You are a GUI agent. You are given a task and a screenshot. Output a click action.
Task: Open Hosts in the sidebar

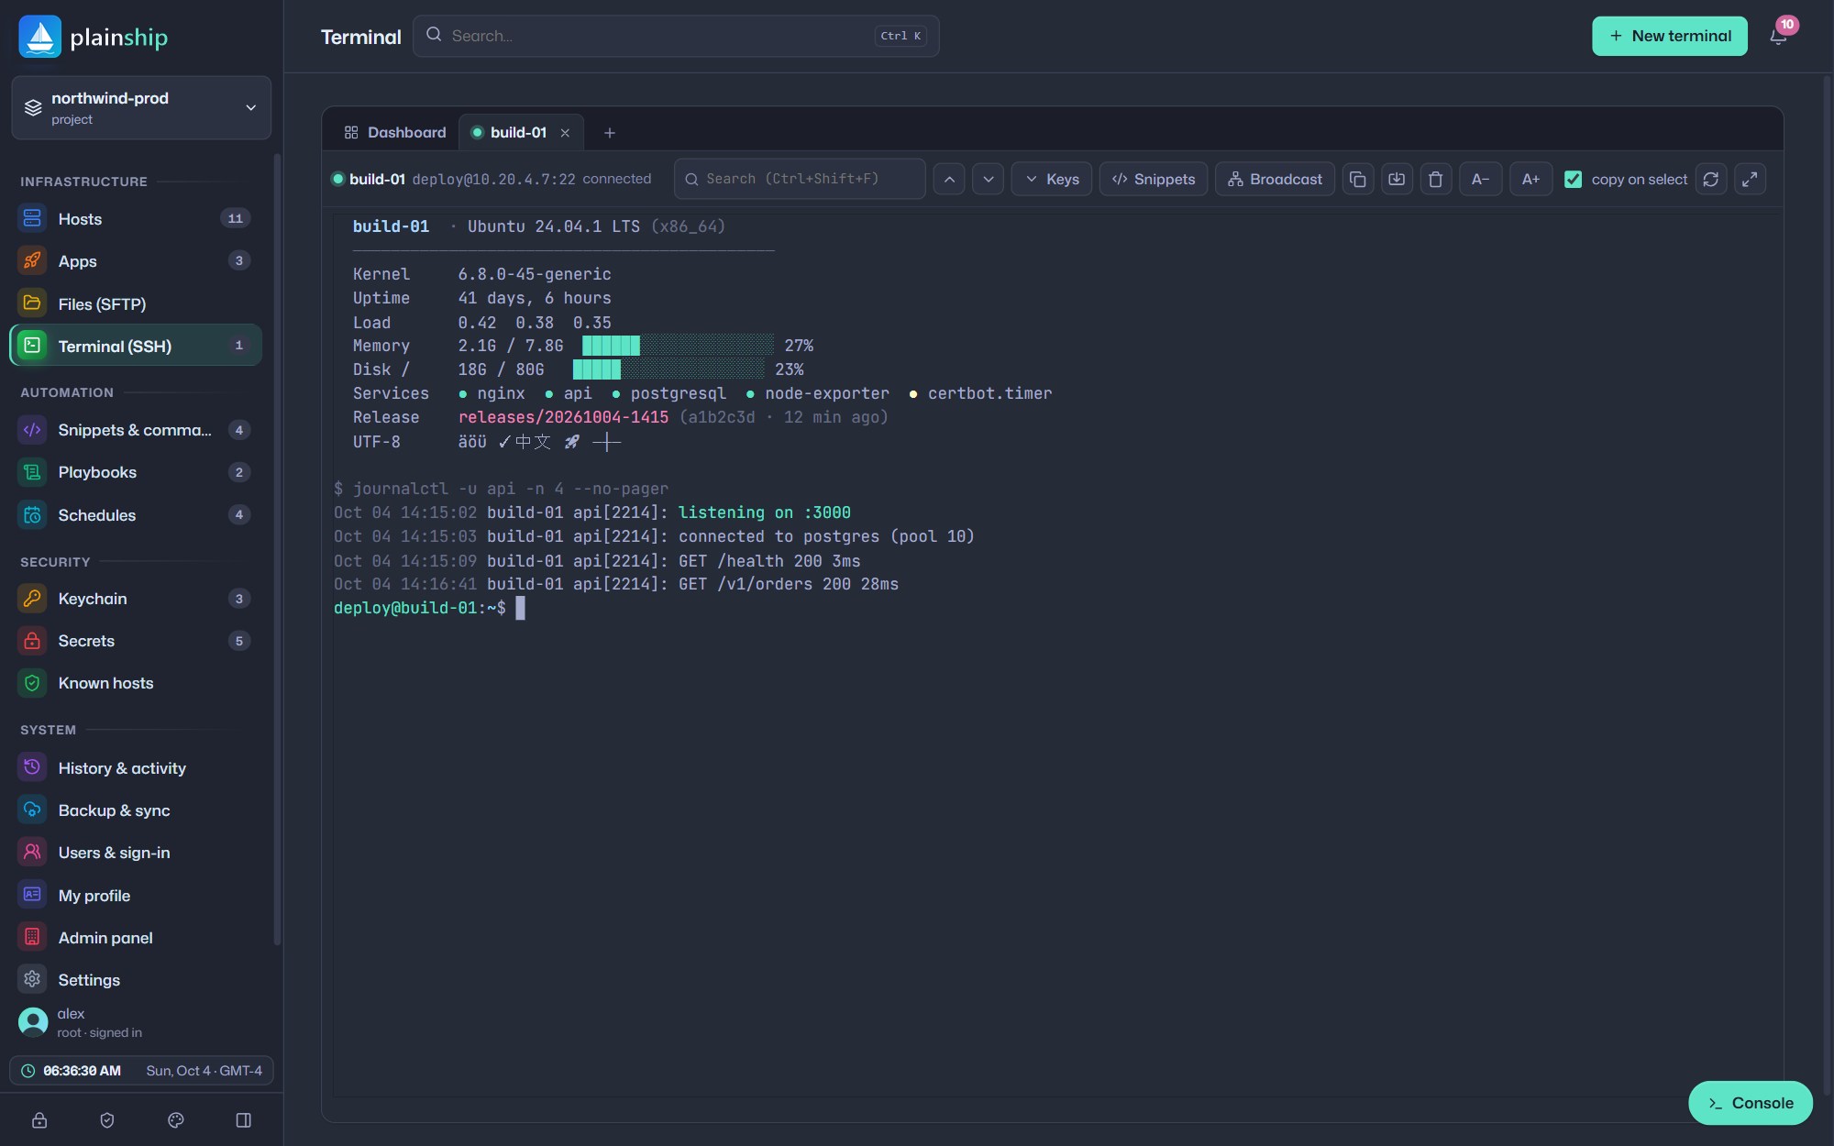(x=136, y=218)
